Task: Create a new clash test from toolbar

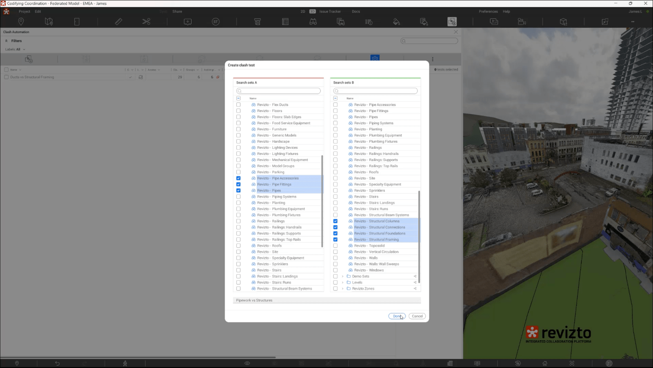Action: tap(29, 59)
